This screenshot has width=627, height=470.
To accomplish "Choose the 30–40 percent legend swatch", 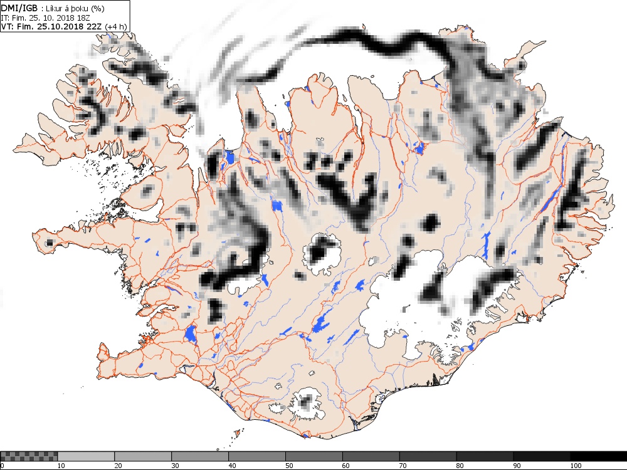I will (200, 456).
